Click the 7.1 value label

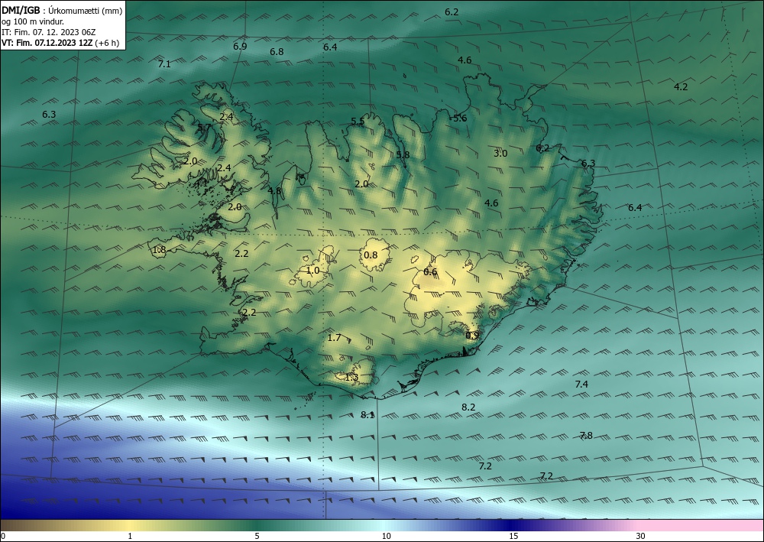(164, 64)
